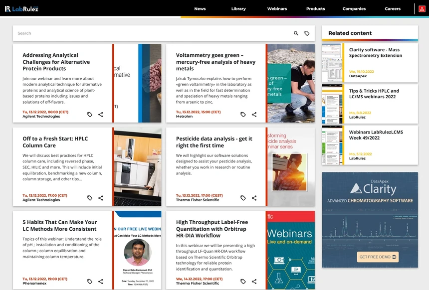The height and width of the screenshot is (290, 429).
Task: Click date We, 19.10.2022
Action: click(x=362, y=72)
